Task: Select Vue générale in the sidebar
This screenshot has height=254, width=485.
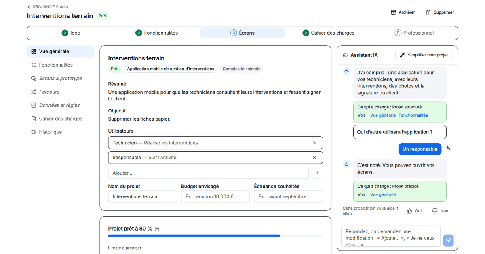Action: [61, 51]
